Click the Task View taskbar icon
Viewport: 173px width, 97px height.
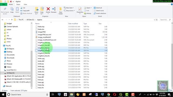pos(53,95)
